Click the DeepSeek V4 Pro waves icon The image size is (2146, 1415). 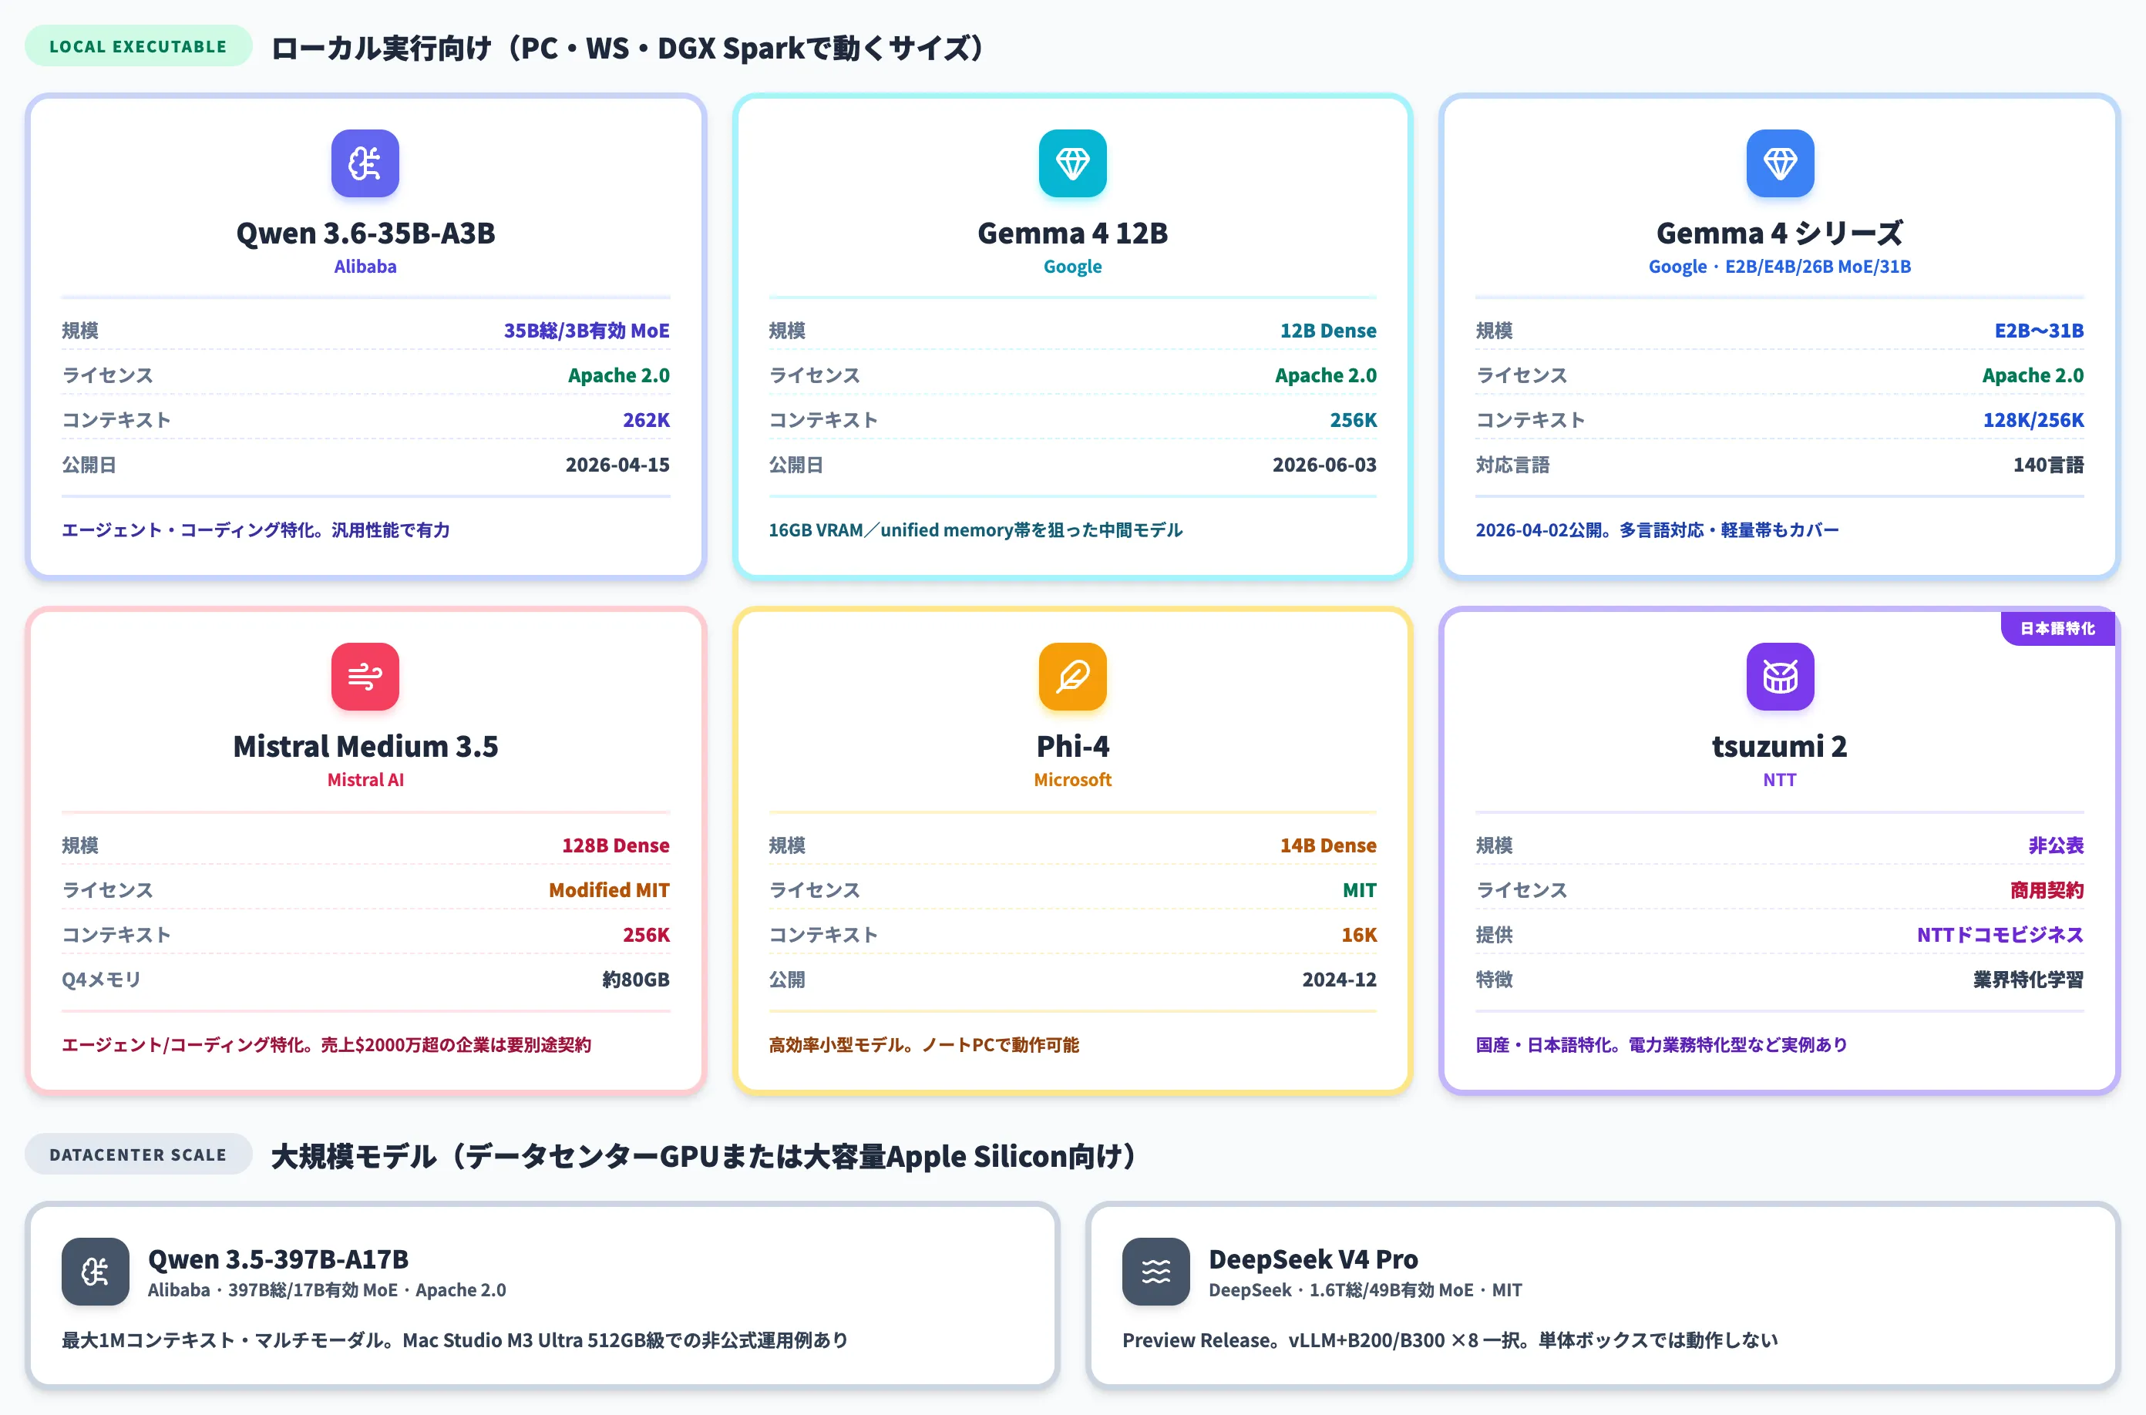1156,1272
